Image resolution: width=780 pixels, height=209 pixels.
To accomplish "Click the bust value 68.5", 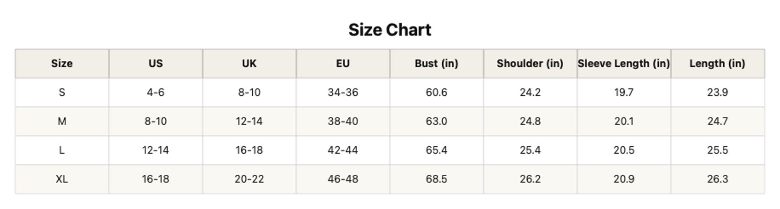I will coord(436,179).
